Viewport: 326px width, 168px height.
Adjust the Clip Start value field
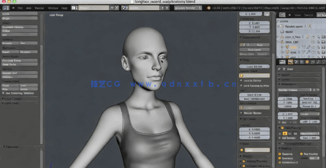[x=255, y=95]
